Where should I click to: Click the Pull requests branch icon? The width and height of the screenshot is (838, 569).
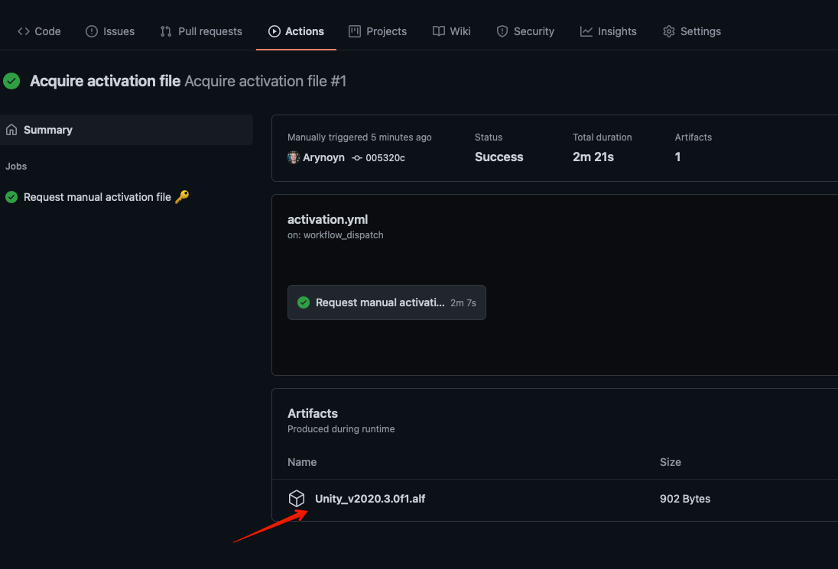(x=166, y=31)
